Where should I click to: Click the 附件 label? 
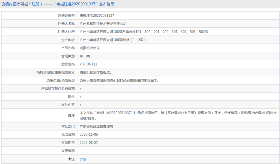71,96
